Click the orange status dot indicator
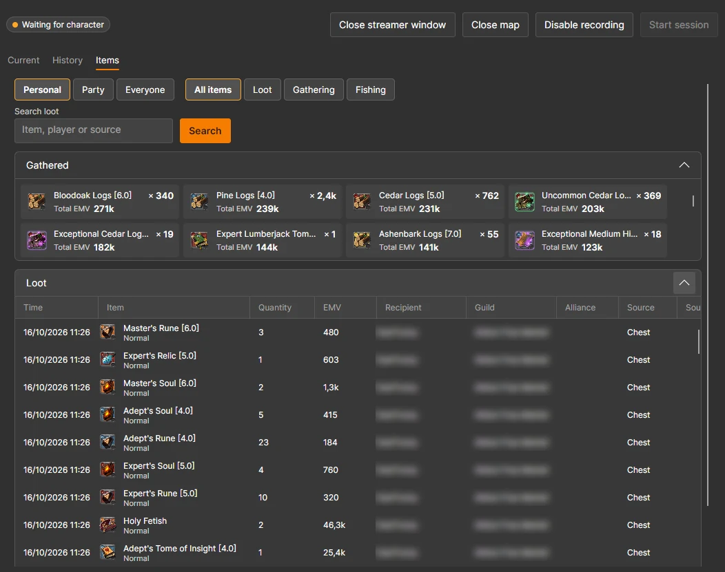 [14, 25]
